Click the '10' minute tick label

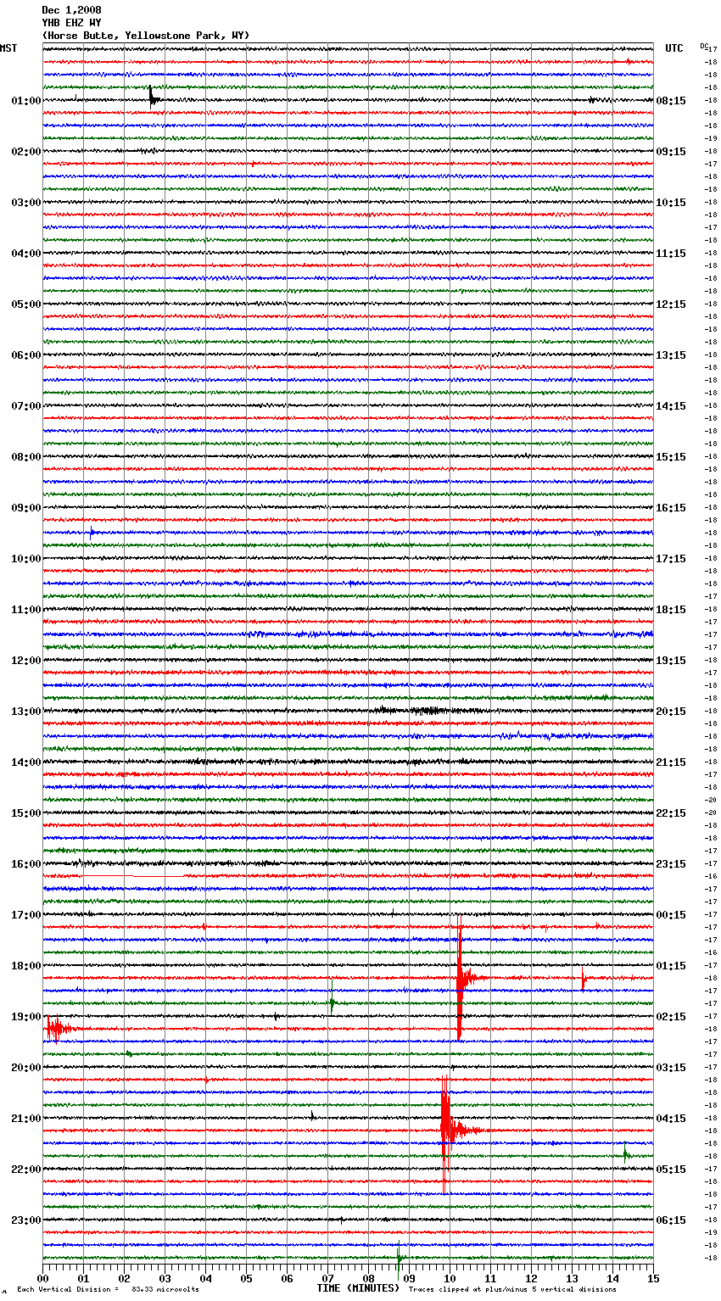pyautogui.click(x=450, y=1278)
